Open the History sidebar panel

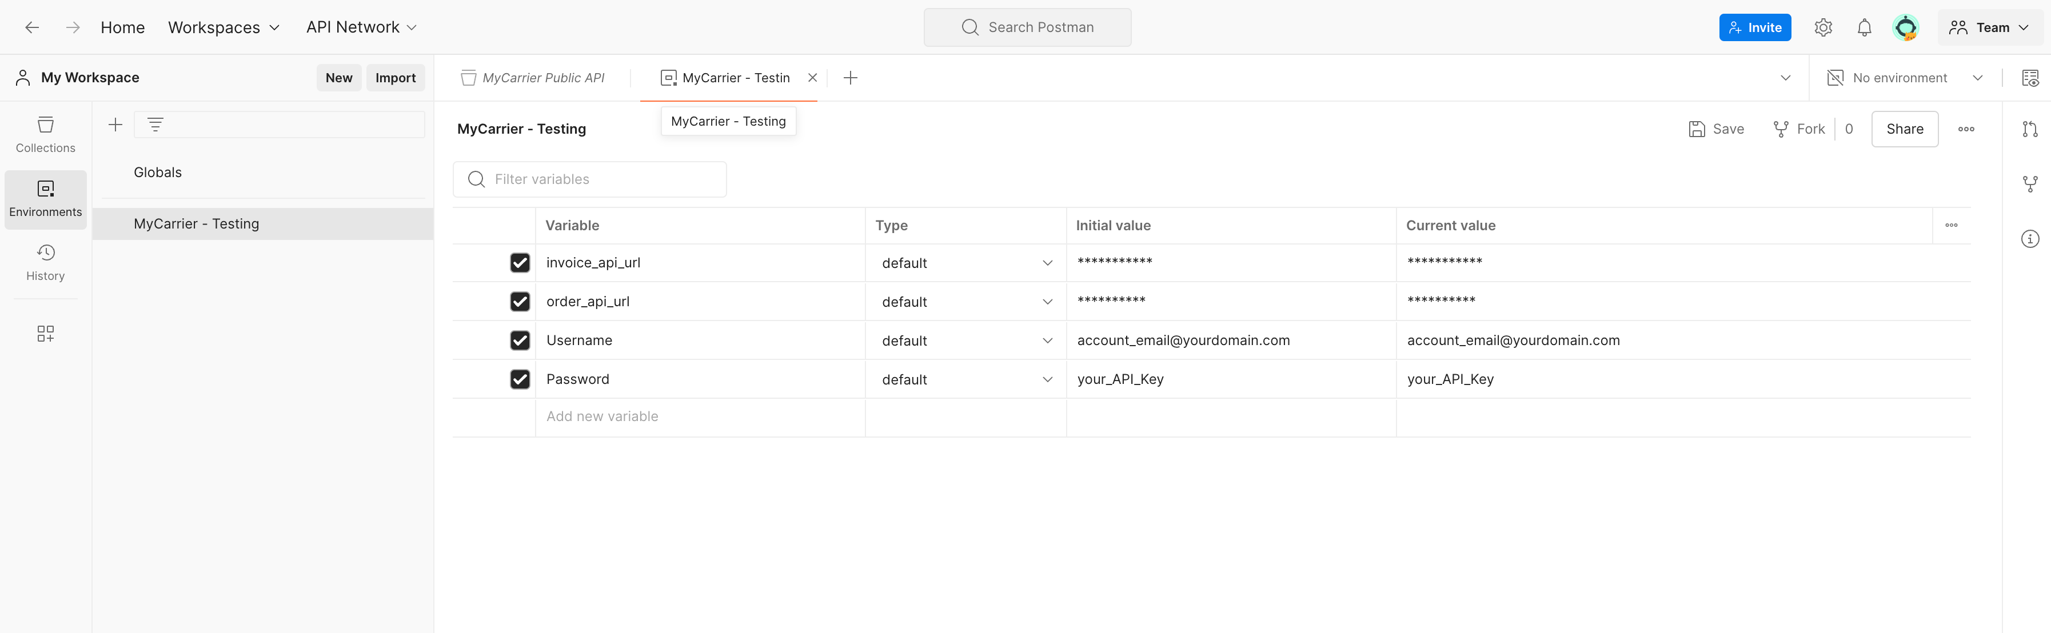(45, 262)
